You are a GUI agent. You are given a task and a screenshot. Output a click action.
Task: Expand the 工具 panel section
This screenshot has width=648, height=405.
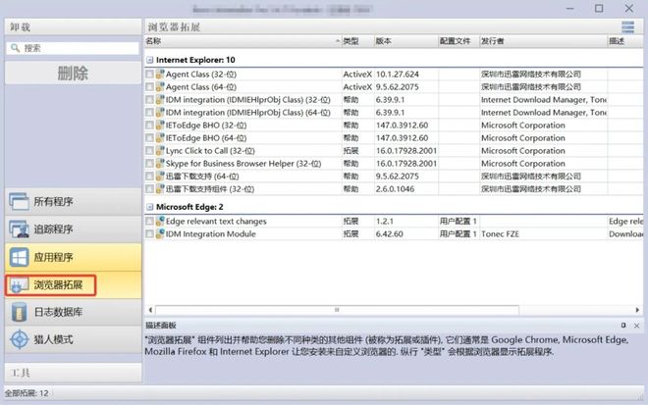[x=73, y=373]
